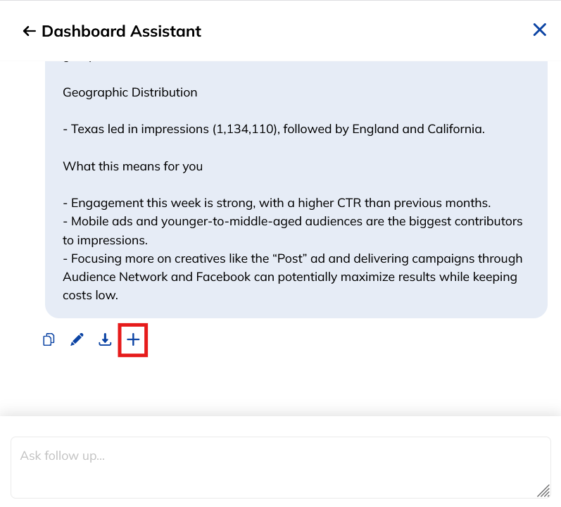561x507 pixels.
Task: Click the Geographic Distribution heading
Action: [130, 92]
